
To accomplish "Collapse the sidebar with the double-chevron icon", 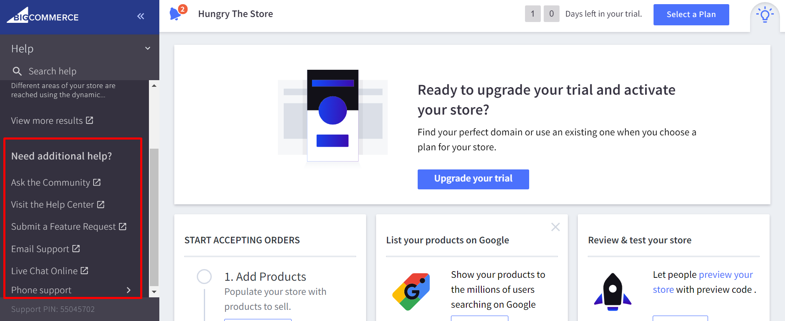I will tap(141, 16).
